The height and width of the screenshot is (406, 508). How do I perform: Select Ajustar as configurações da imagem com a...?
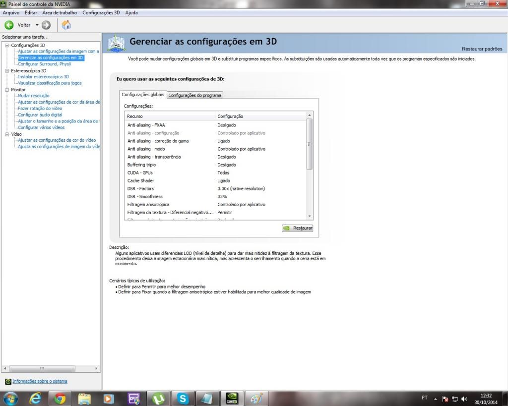coord(59,51)
